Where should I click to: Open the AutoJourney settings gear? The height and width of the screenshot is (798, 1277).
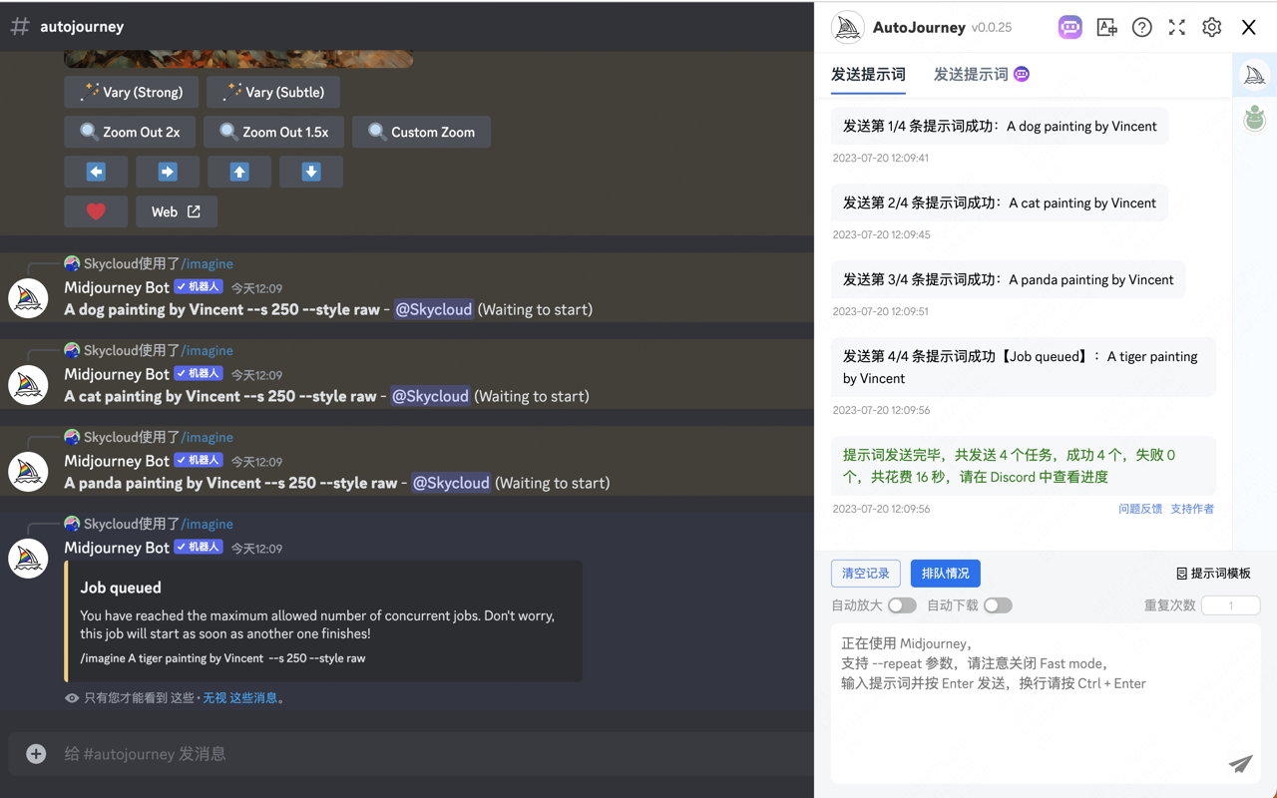click(x=1211, y=27)
